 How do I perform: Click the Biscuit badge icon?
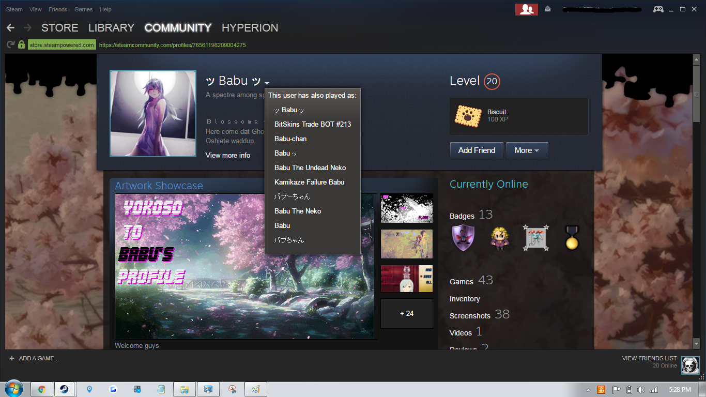tap(468, 116)
